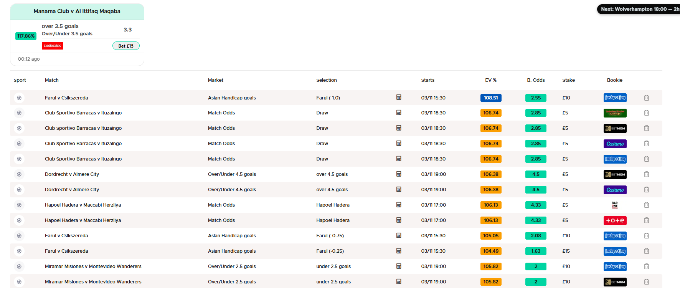Open calculator for Farul (-0.75) selection
The height and width of the screenshot is (288, 680).
pos(399,236)
